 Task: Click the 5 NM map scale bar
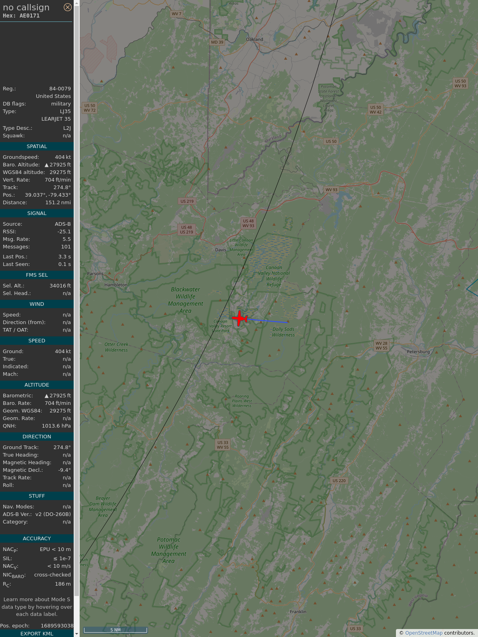point(115,630)
